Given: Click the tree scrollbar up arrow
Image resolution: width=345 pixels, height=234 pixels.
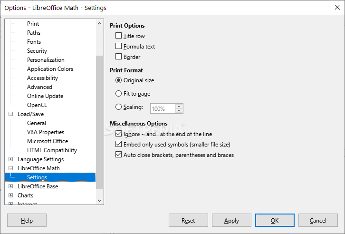Looking at the screenshot, I should click(x=99, y=23).
